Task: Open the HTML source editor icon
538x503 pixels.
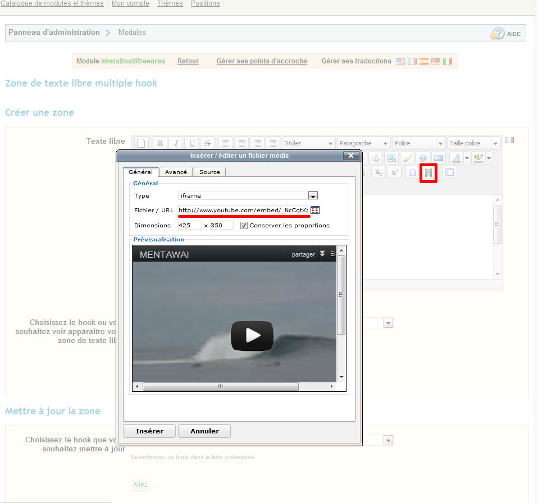Action: pyautogui.click(x=439, y=158)
